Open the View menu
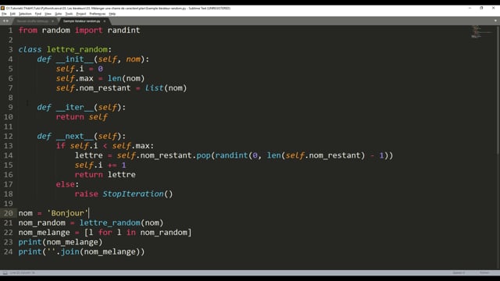Screen dimensions: 500x281 coord(48,14)
